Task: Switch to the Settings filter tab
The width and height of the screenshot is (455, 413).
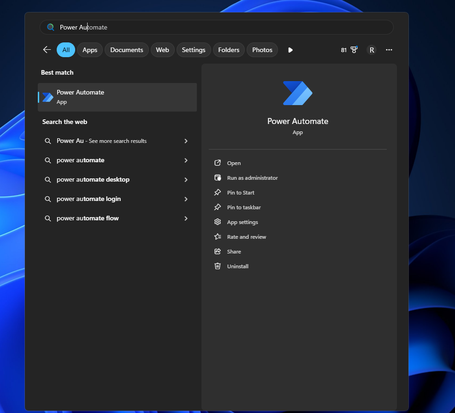Action: coord(194,50)
